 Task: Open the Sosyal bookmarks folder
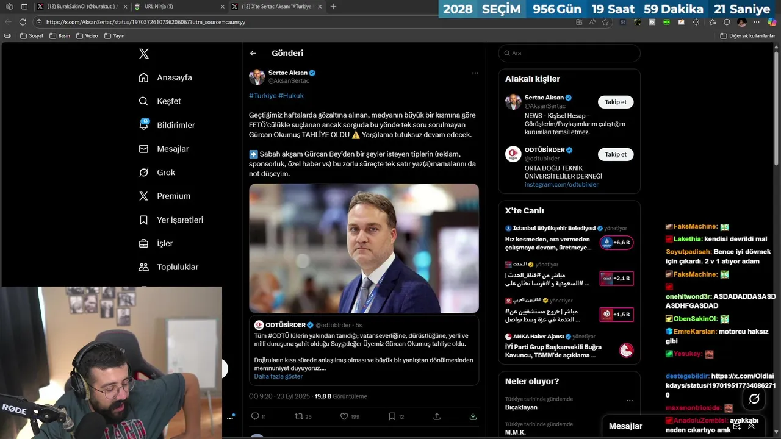32,36
